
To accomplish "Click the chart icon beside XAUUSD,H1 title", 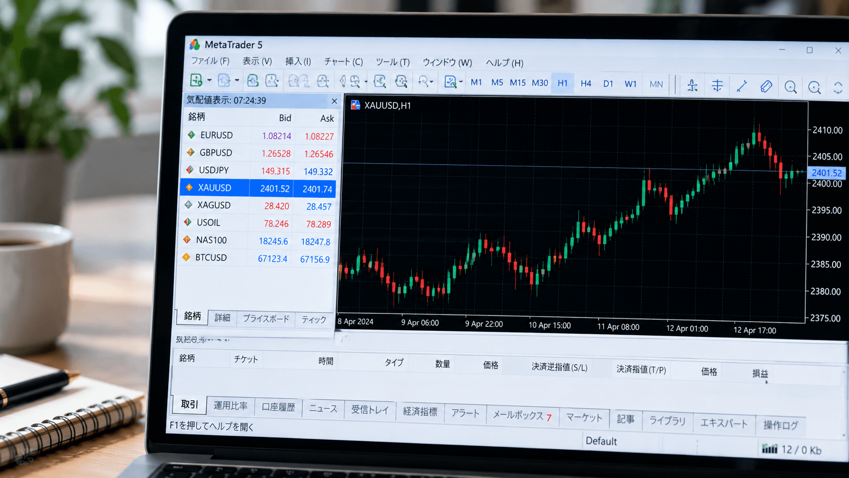I will pyautogui.click(x=355, y=105).
